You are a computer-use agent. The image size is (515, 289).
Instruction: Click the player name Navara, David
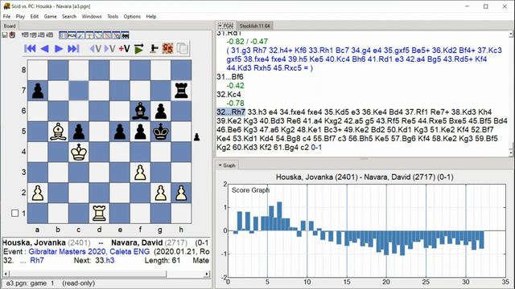(x=137, y=242)
